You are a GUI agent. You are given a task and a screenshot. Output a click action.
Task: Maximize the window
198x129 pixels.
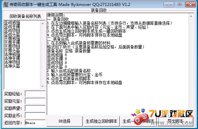180,5
